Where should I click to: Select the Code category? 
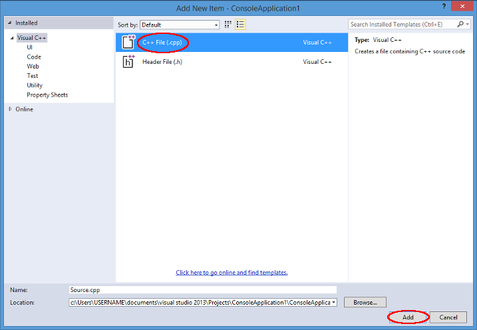[x=34, y=57]
